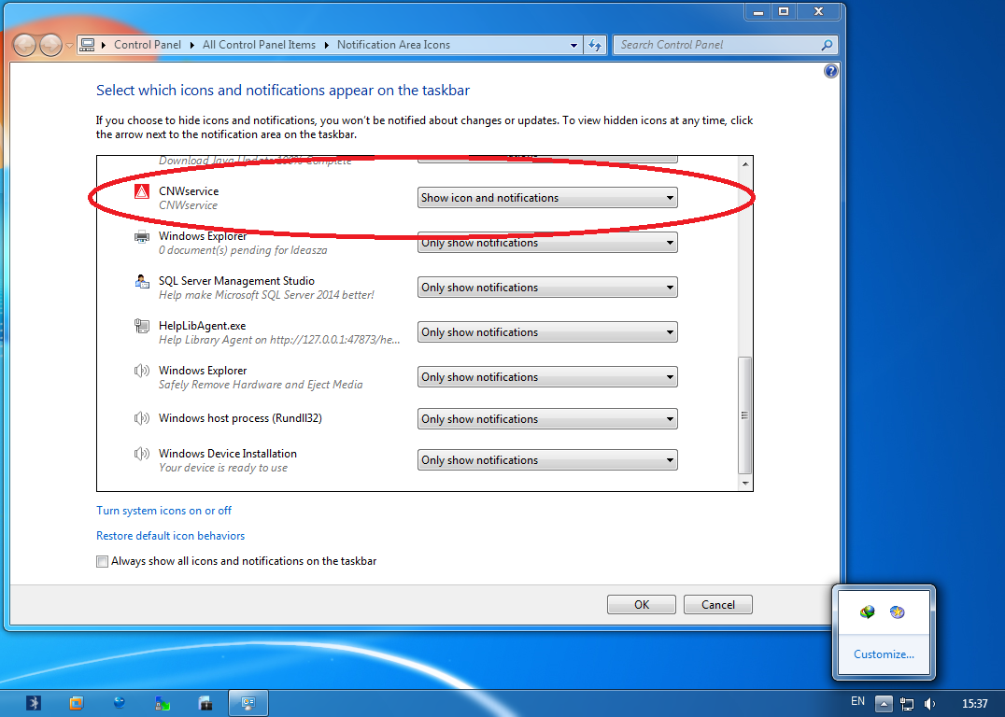The image size is (1005, 717).
Task: Click the SQL Server Management Studio icon
Action: coord(142,281)
